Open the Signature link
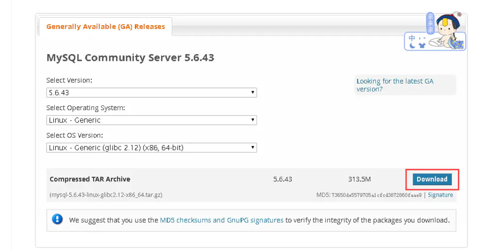This screenshot has width=485, height=251. [440, 195]
